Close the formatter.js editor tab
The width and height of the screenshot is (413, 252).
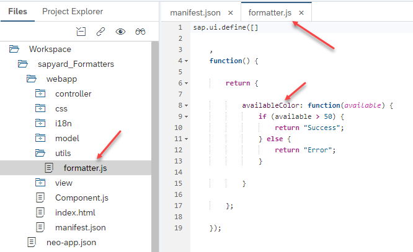point(301,13)
